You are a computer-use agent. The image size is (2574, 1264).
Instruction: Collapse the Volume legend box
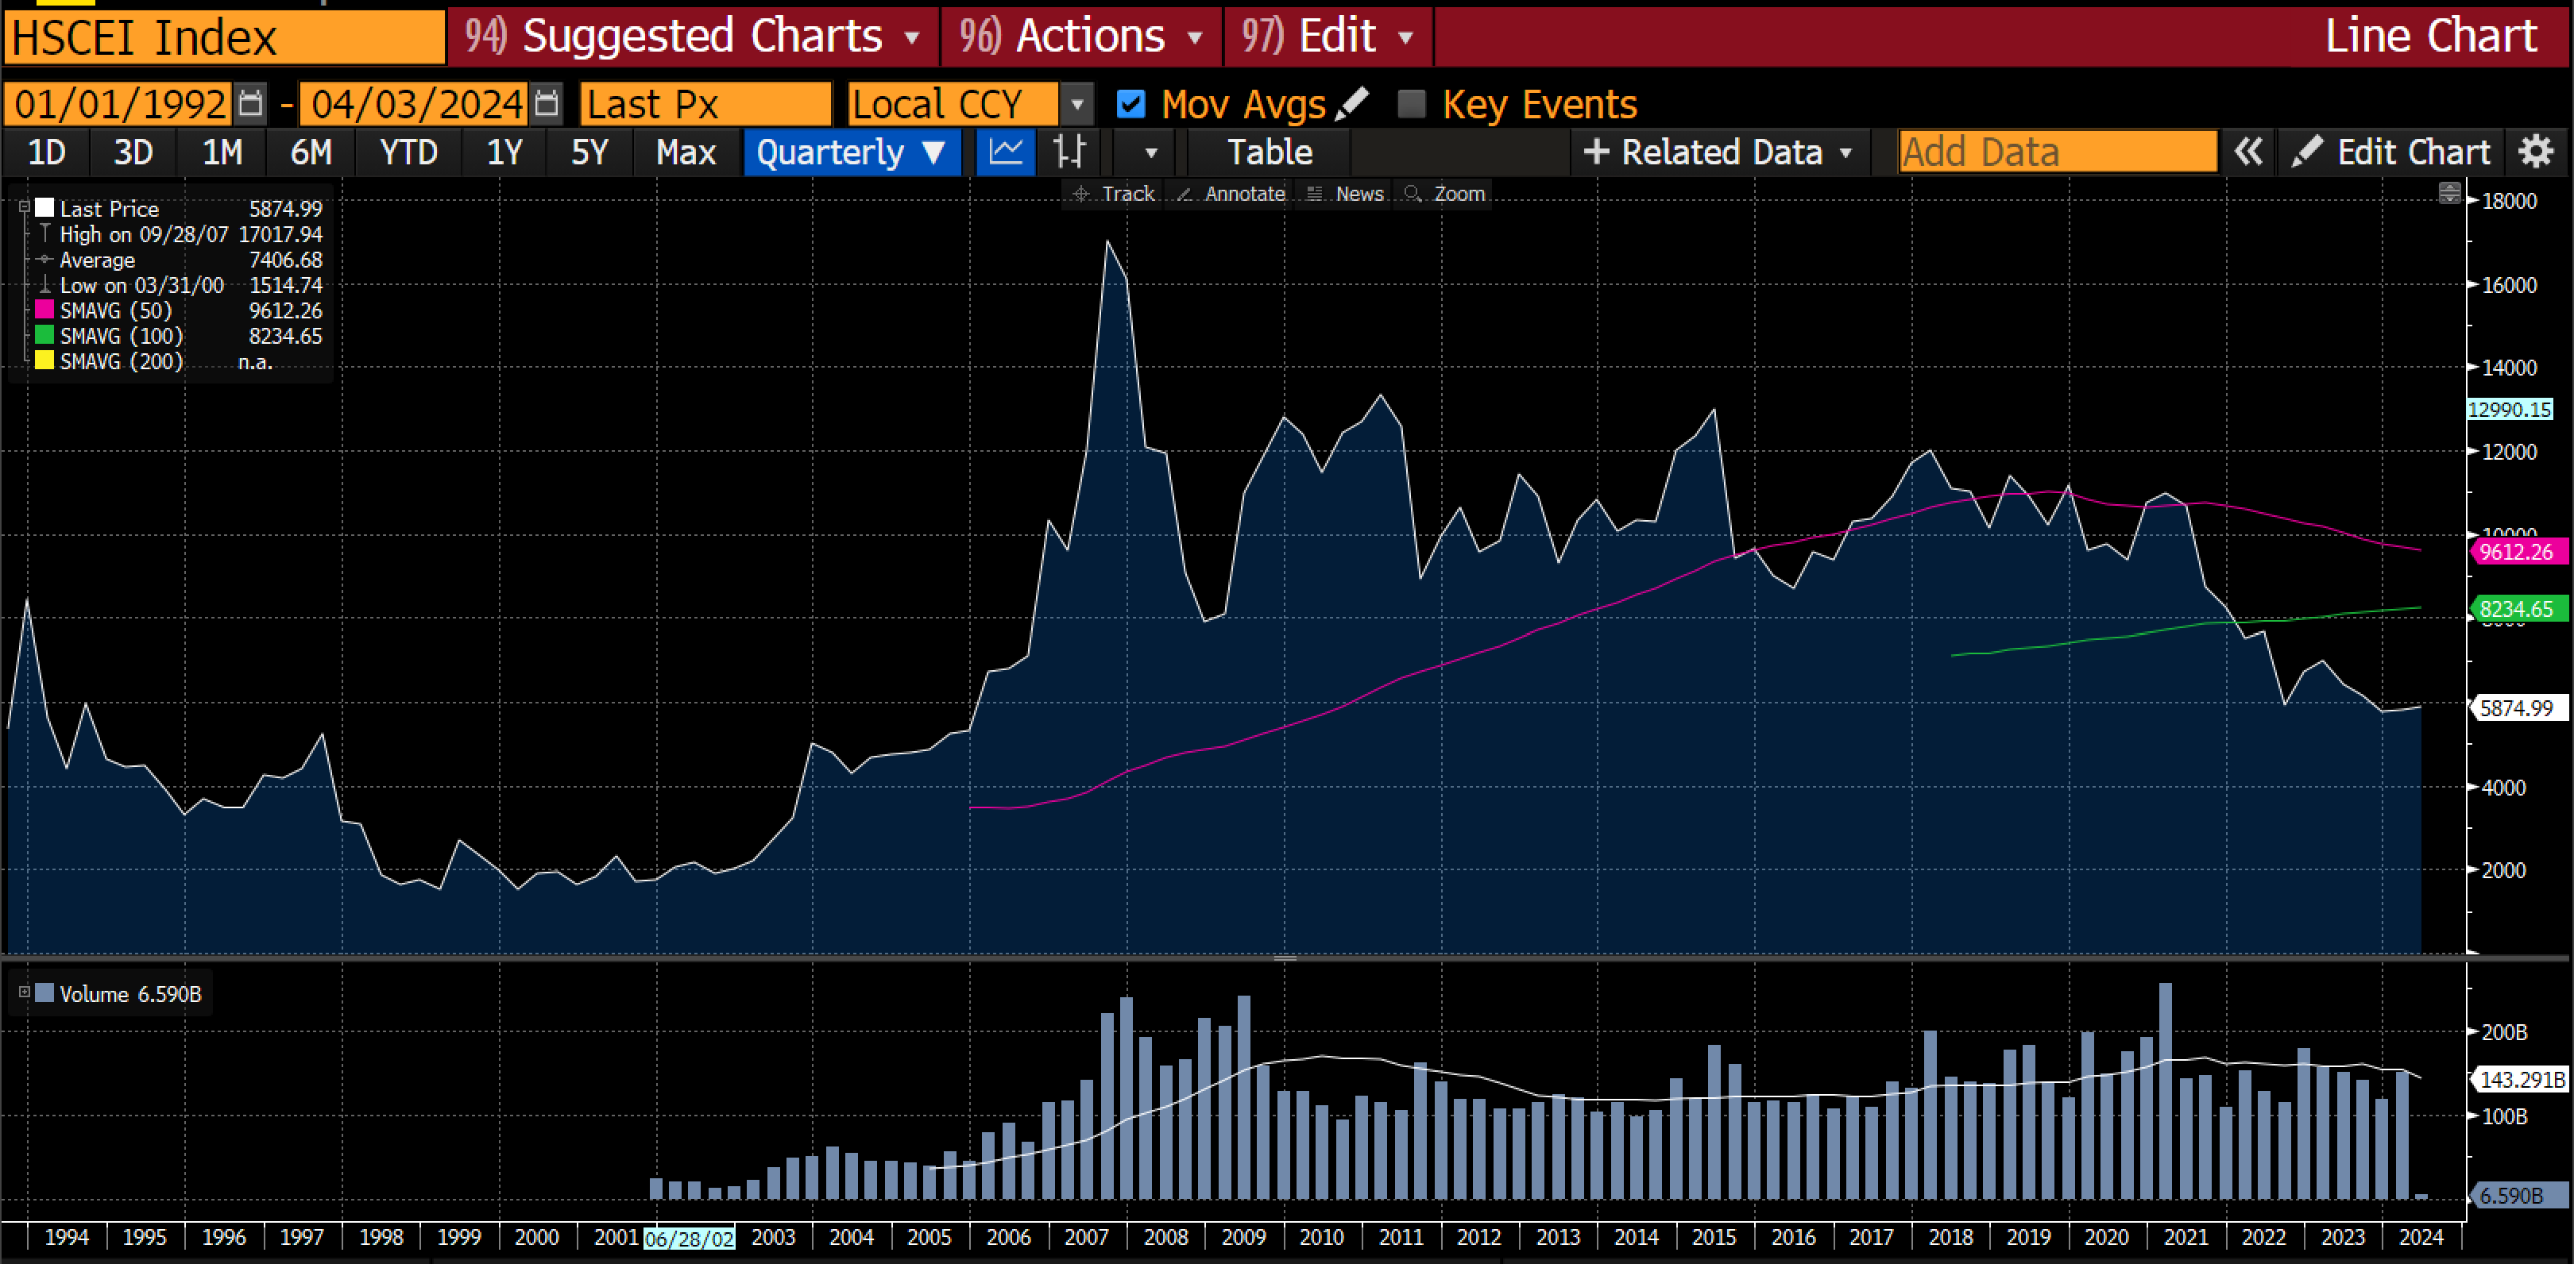(x=24, y=992)
